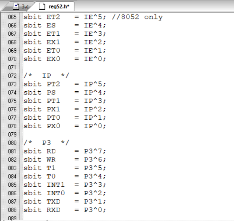Click the 'INT0' identifier
Viewport: 234px width, 221px height.
pos(55,193)
